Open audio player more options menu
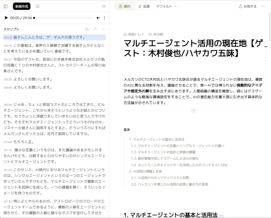Image resolution: width=271 pixels, height=218 pixels. tap(104, 18)
